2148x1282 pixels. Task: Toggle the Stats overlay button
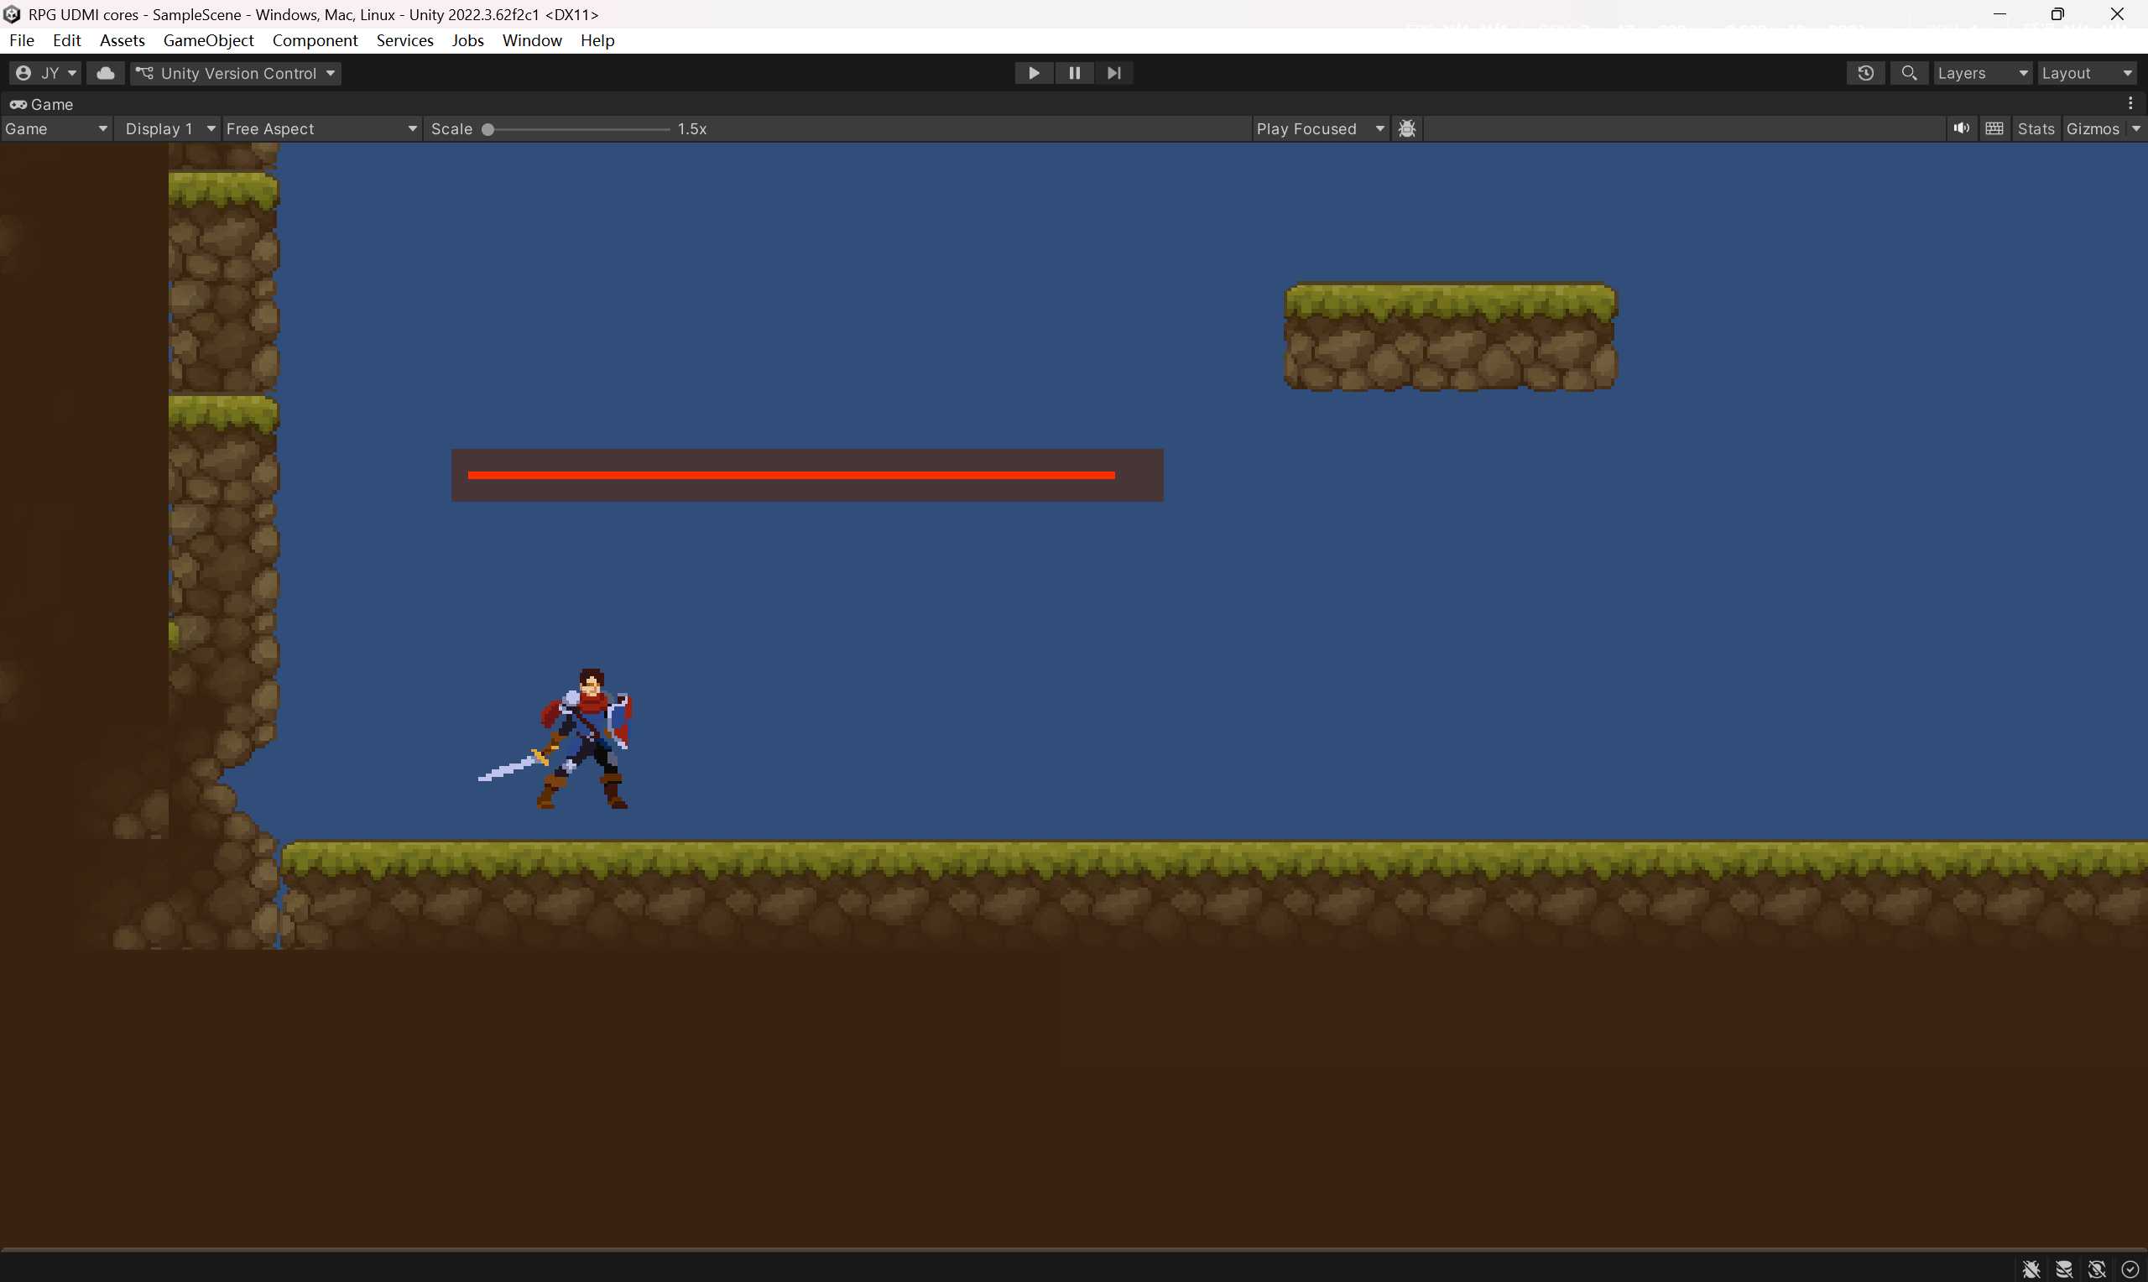2035,128
